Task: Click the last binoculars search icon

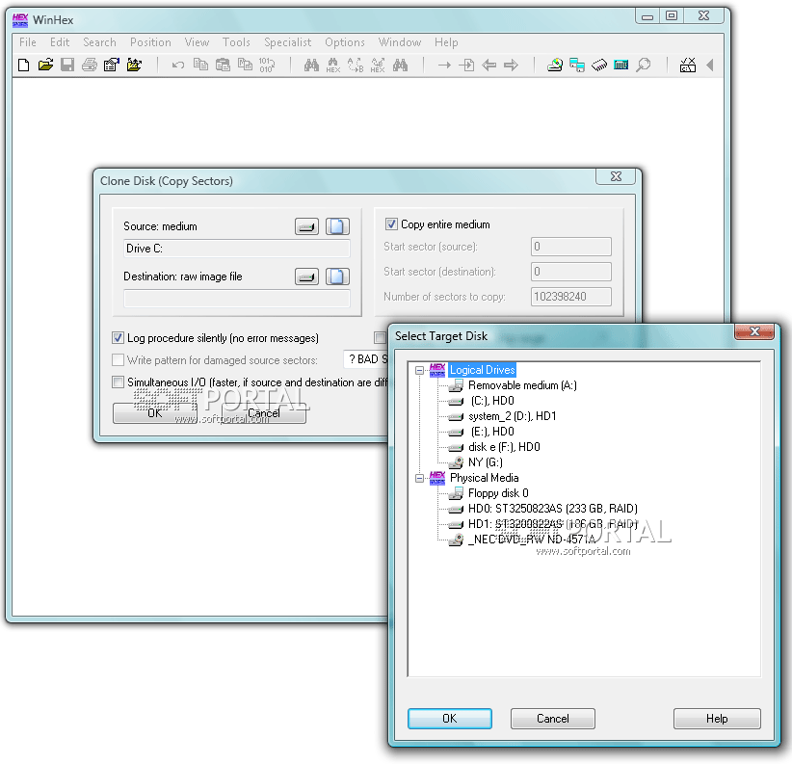Action: click(x=400, y=66)
